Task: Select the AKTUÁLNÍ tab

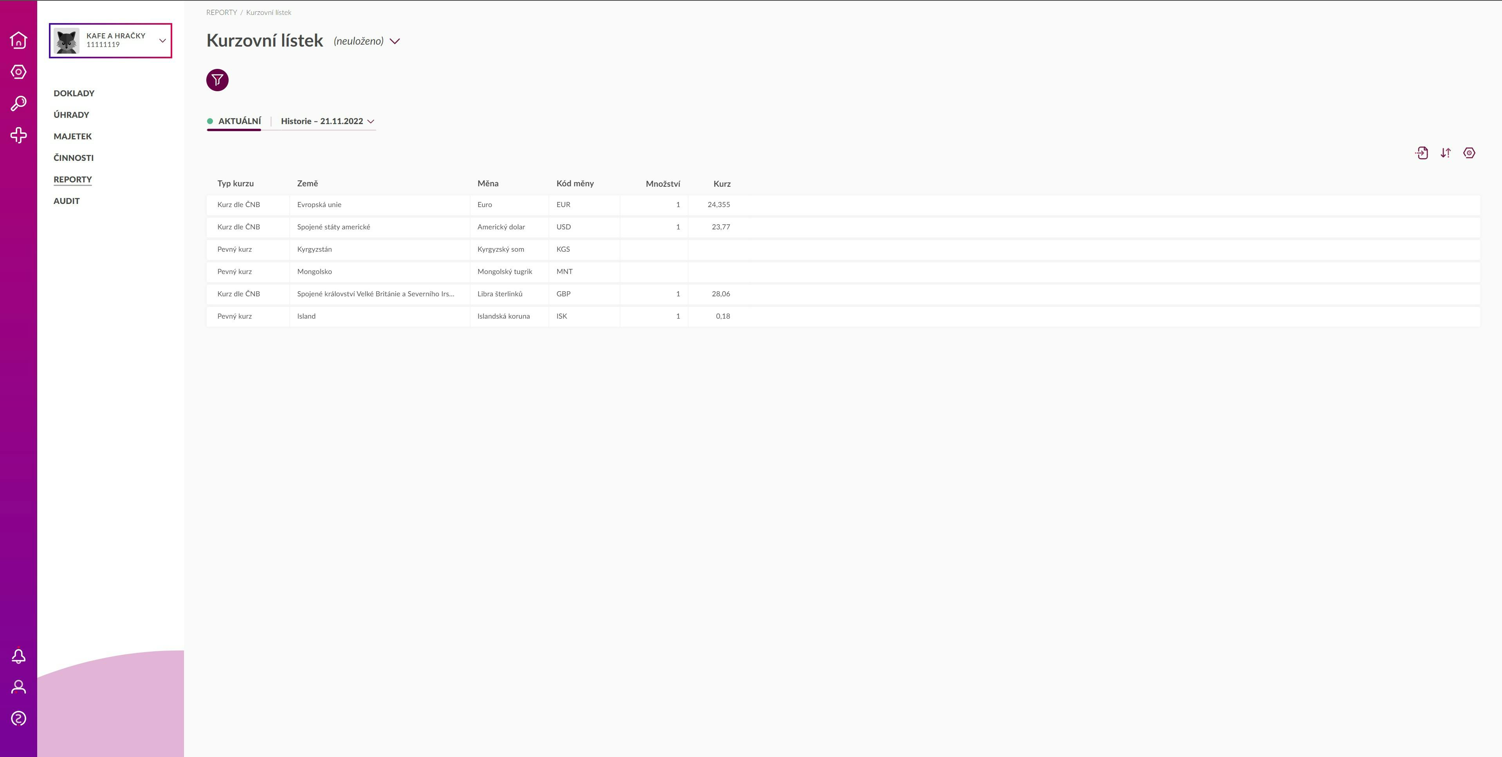Action: 234,121
